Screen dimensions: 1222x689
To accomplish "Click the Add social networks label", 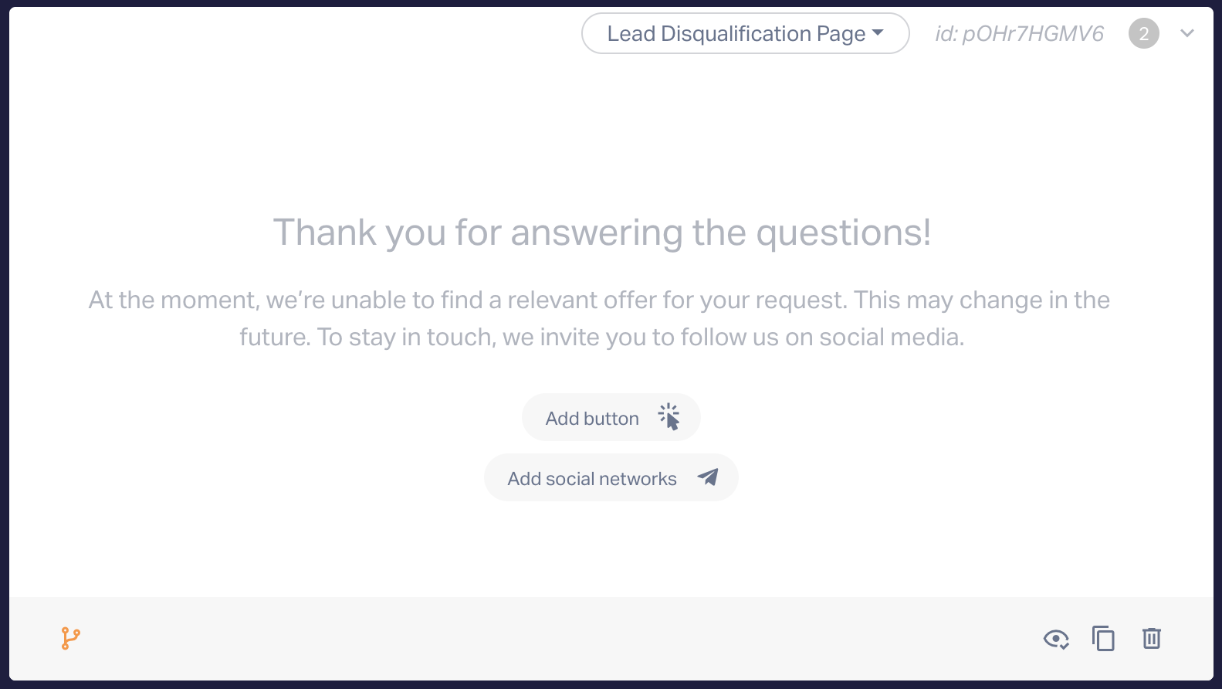I will (591, 479).
